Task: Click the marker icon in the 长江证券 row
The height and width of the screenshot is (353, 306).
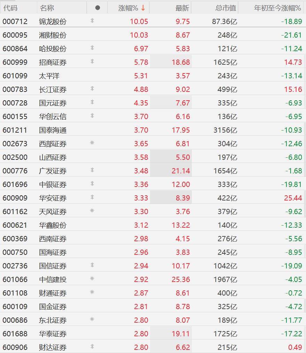Action: [92, 88]
